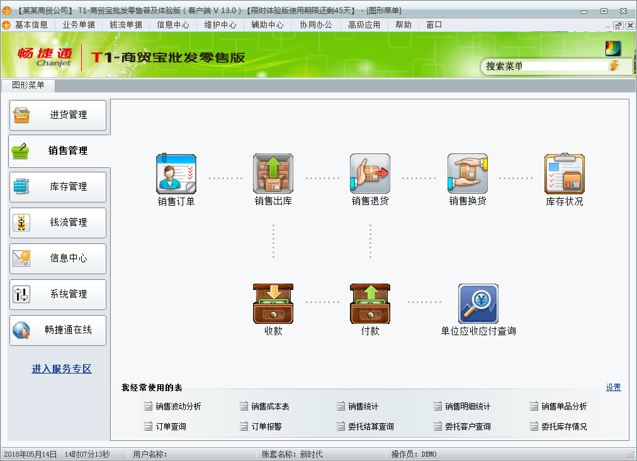Follow the 进入服务专区 link
The height and width of the screenshot is (461, 637).
click(x=62, y=369)
